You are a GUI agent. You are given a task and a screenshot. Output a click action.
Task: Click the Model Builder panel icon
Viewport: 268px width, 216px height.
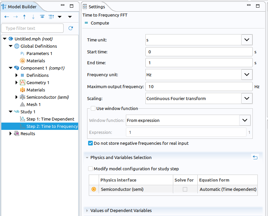[4, 7]
